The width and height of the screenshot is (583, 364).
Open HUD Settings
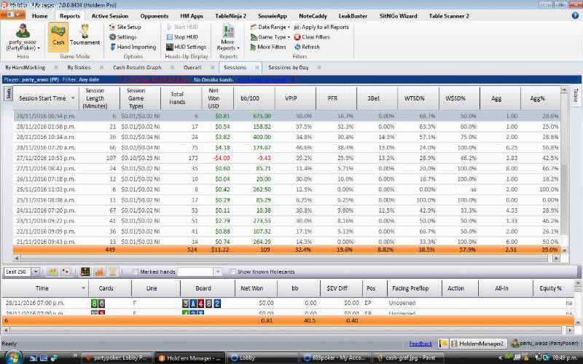(x=186, y=47)
